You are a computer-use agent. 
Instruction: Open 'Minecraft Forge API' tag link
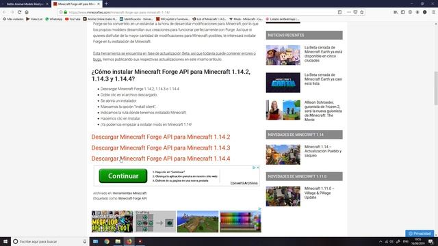tap(132, 198)
